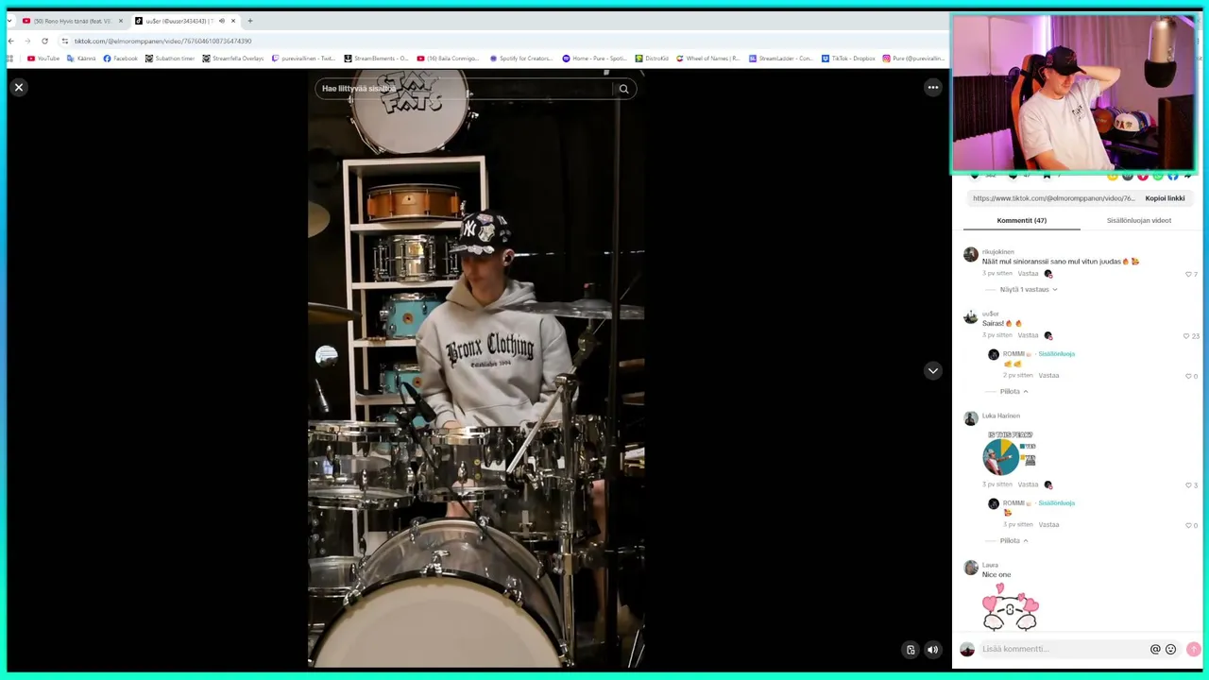
Task: Like ROMMI's reply under 'Sairas!' comment
Action: pyautogui.click(x=1188, y=376)
